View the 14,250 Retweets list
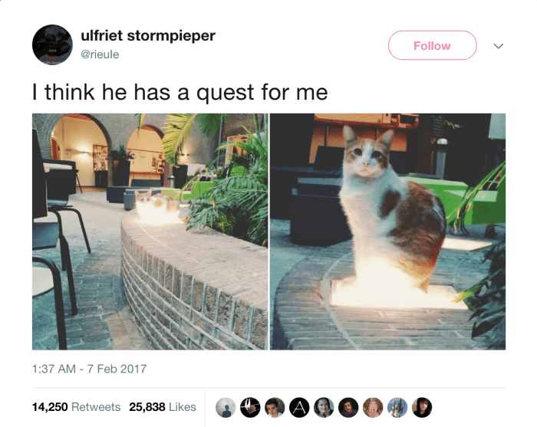This screenshot has height=427, width=537. click(x=77, y=407)
